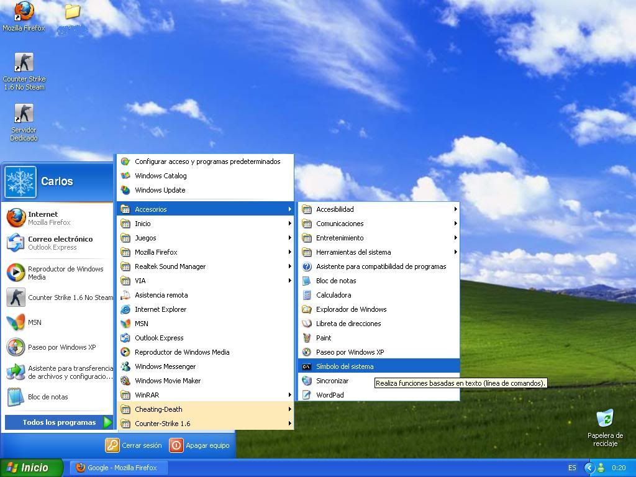
Task: Open Paseo por Windows XP in Accesorios
Action: coord(379,352)
